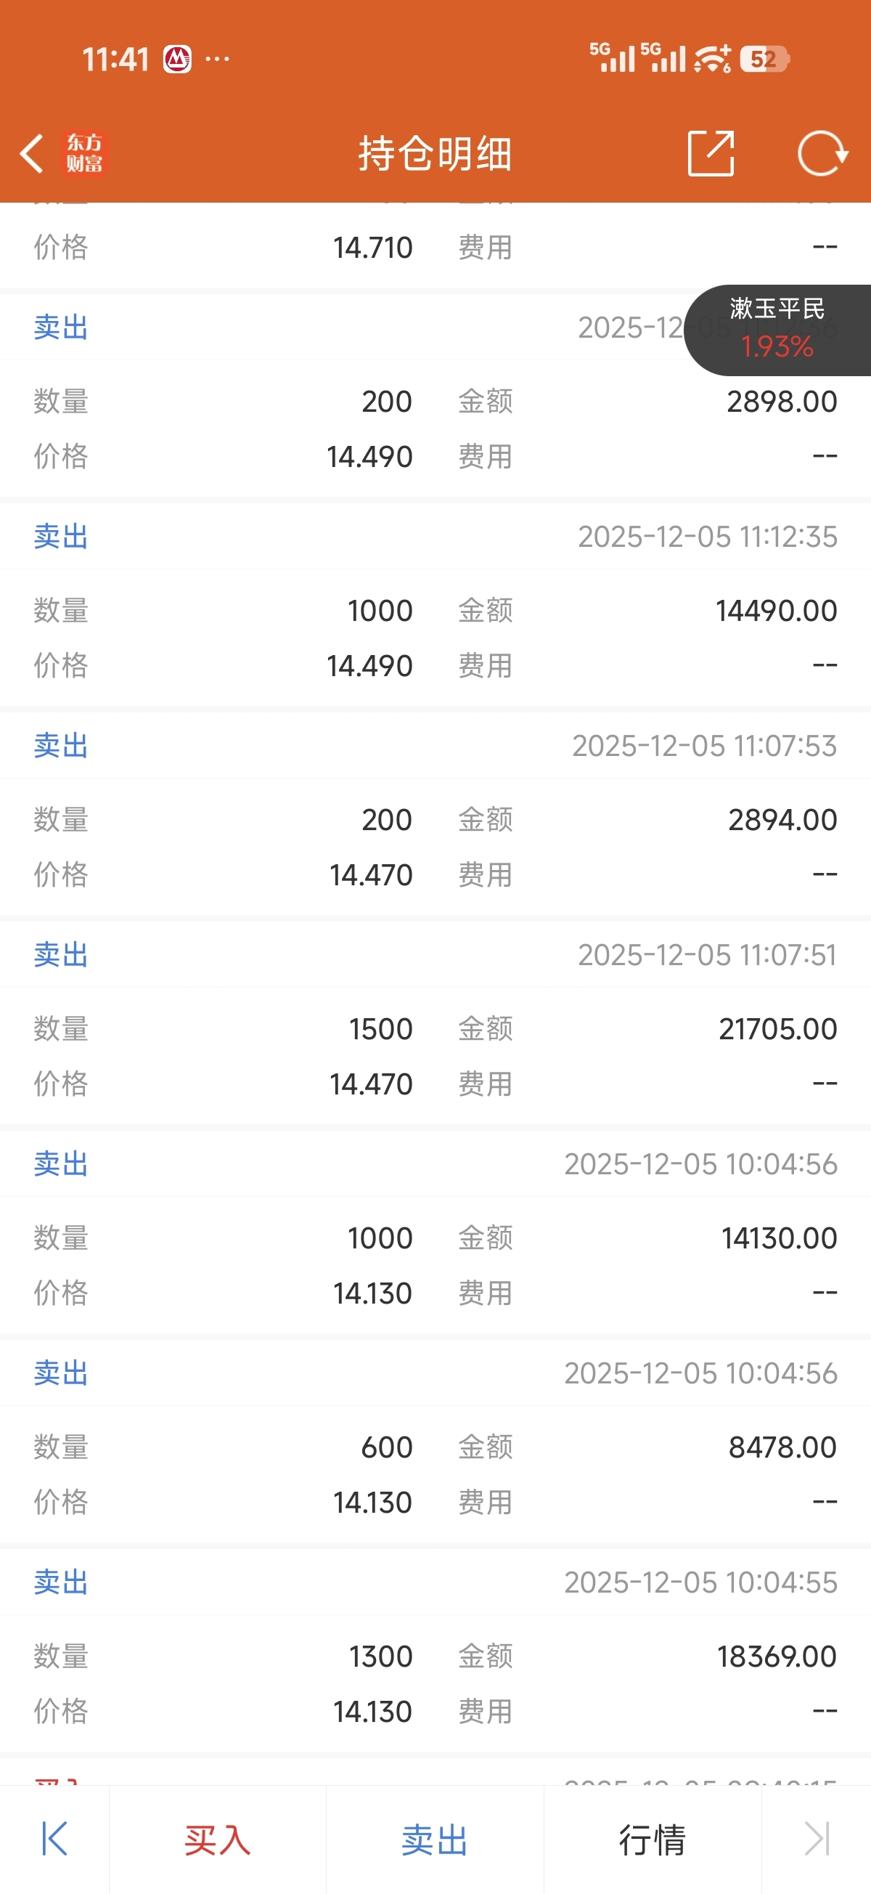Screen dimensions: 871x1894
Task: Tap the 卖出 label at 11:07:51
Action: (61, 954)
